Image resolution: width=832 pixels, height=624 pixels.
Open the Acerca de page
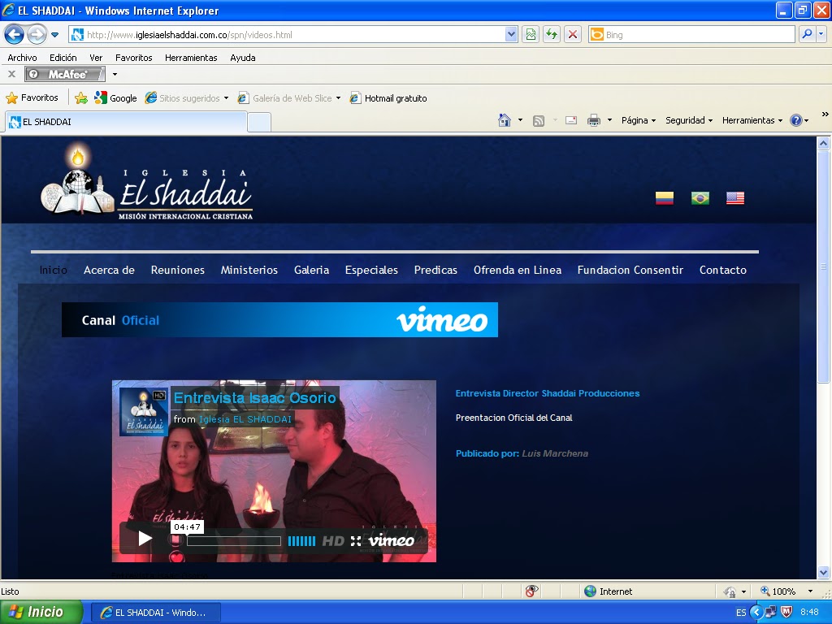click(109, 270)
